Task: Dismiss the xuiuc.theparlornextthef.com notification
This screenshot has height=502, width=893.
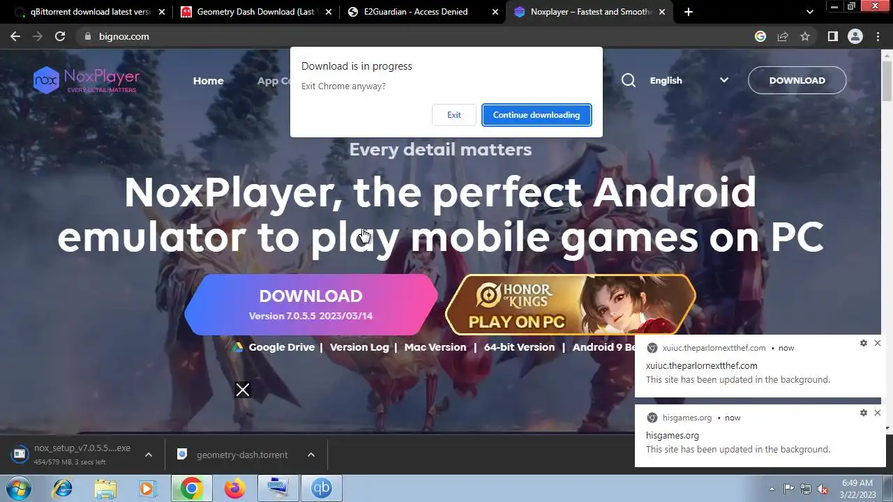Action: pyautogui.click(x=878, y=343)
